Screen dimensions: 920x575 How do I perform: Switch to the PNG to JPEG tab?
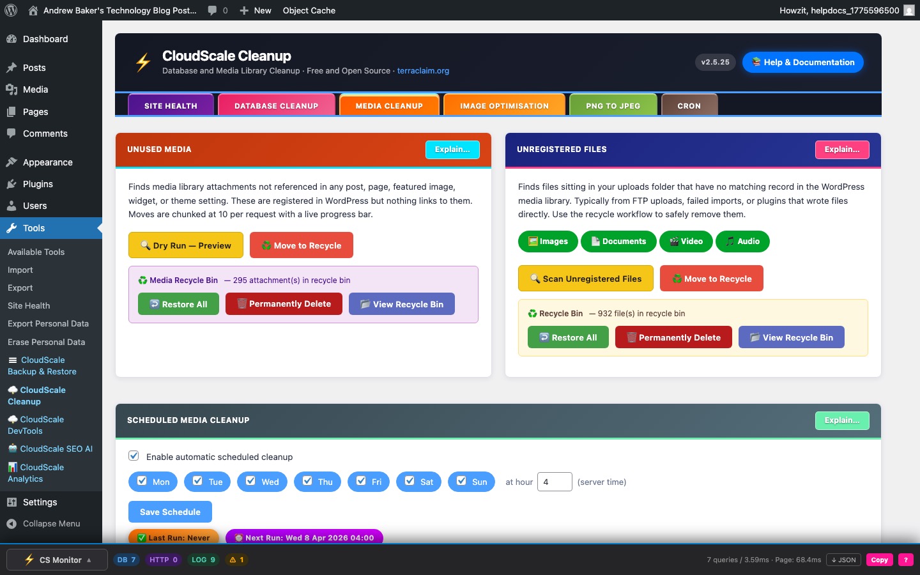[x=612, y=105]
